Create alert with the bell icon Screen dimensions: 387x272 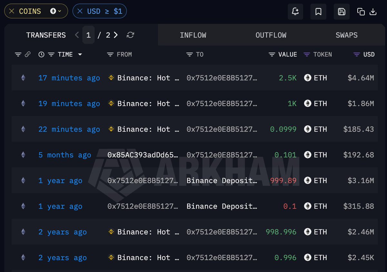pyautogui.click(x=295, y=12)
